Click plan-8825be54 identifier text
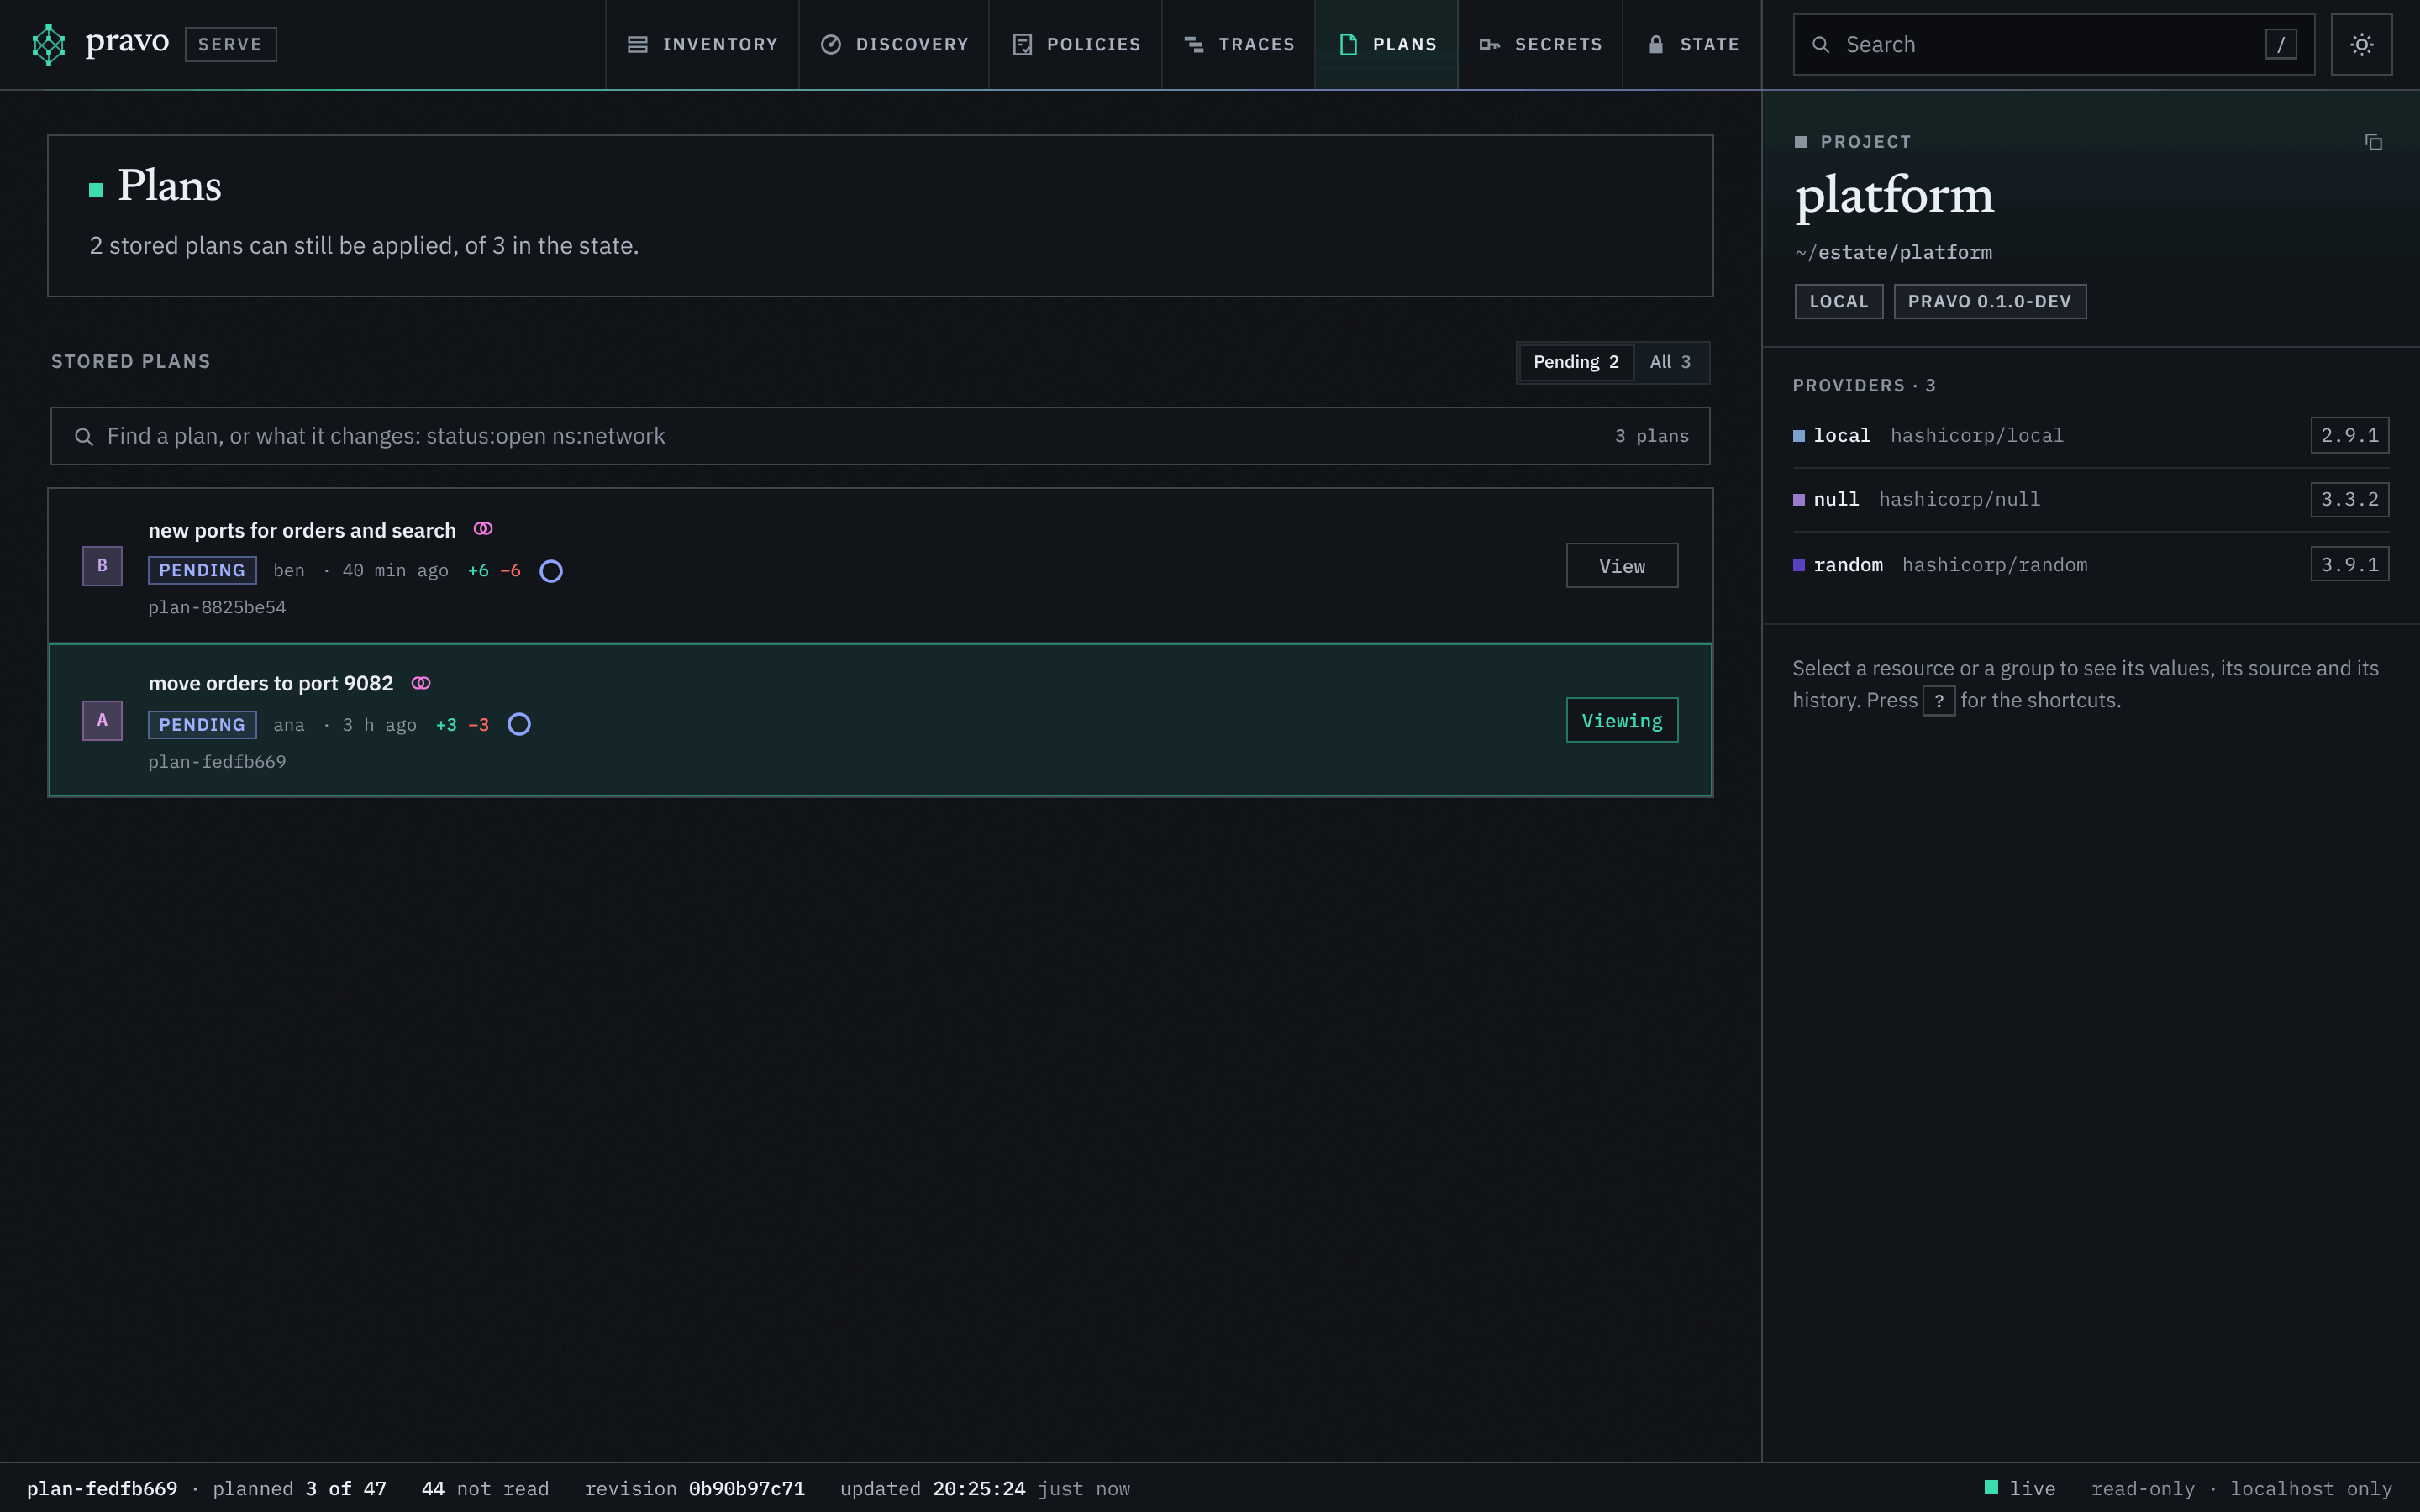Viewport: 2420px width, 1512px height. pyautogui.click(x=217, y=607)
